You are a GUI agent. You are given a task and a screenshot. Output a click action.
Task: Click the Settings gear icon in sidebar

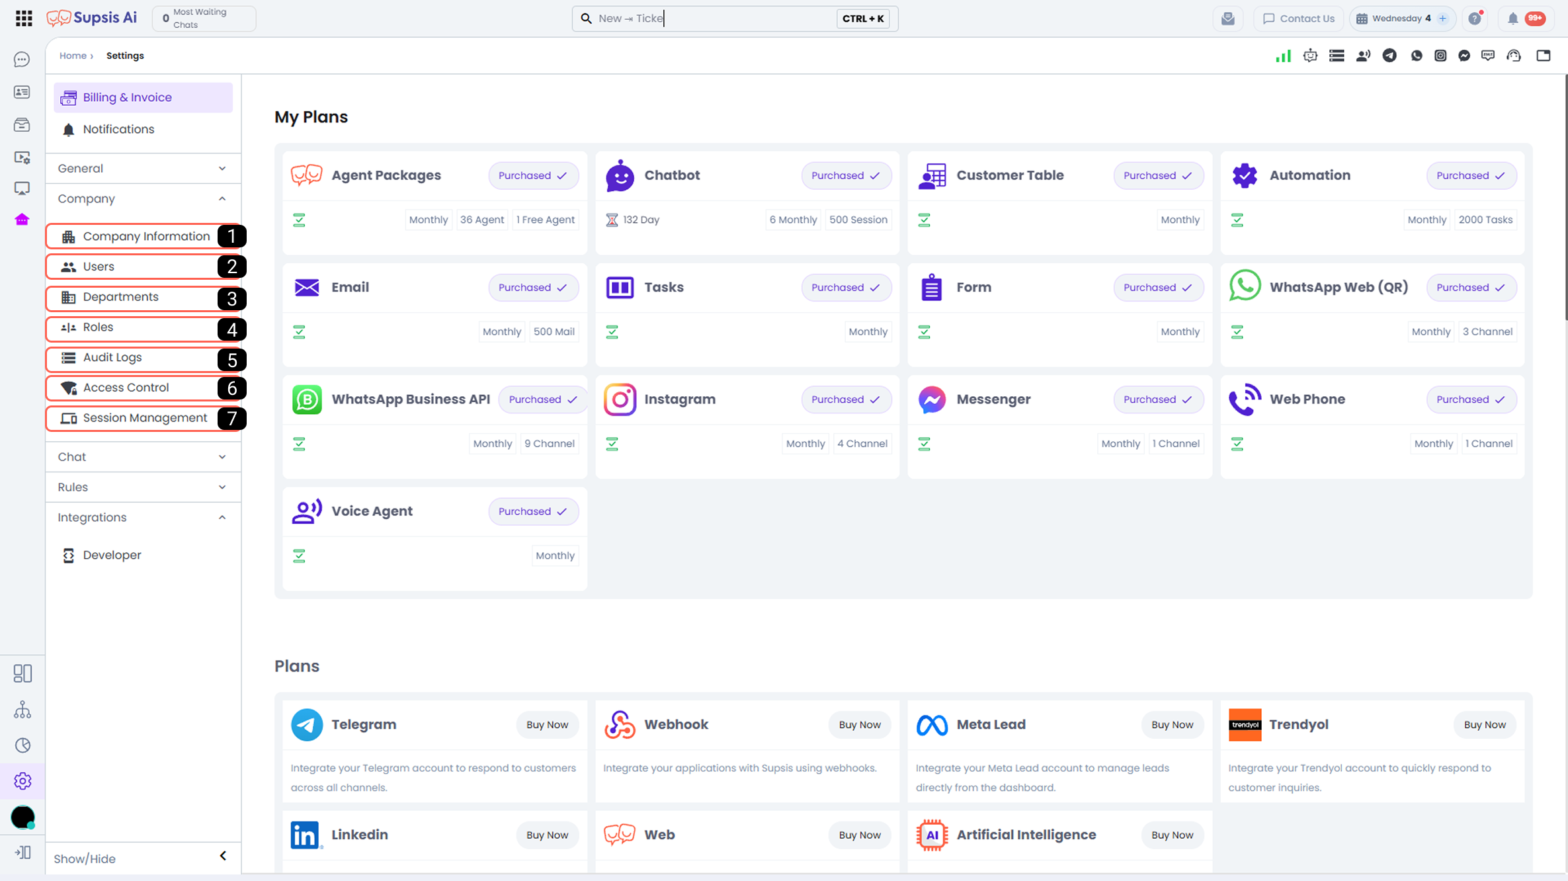point(22,781)
